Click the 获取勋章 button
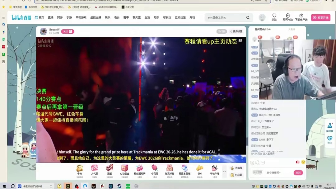 (257, 172)
